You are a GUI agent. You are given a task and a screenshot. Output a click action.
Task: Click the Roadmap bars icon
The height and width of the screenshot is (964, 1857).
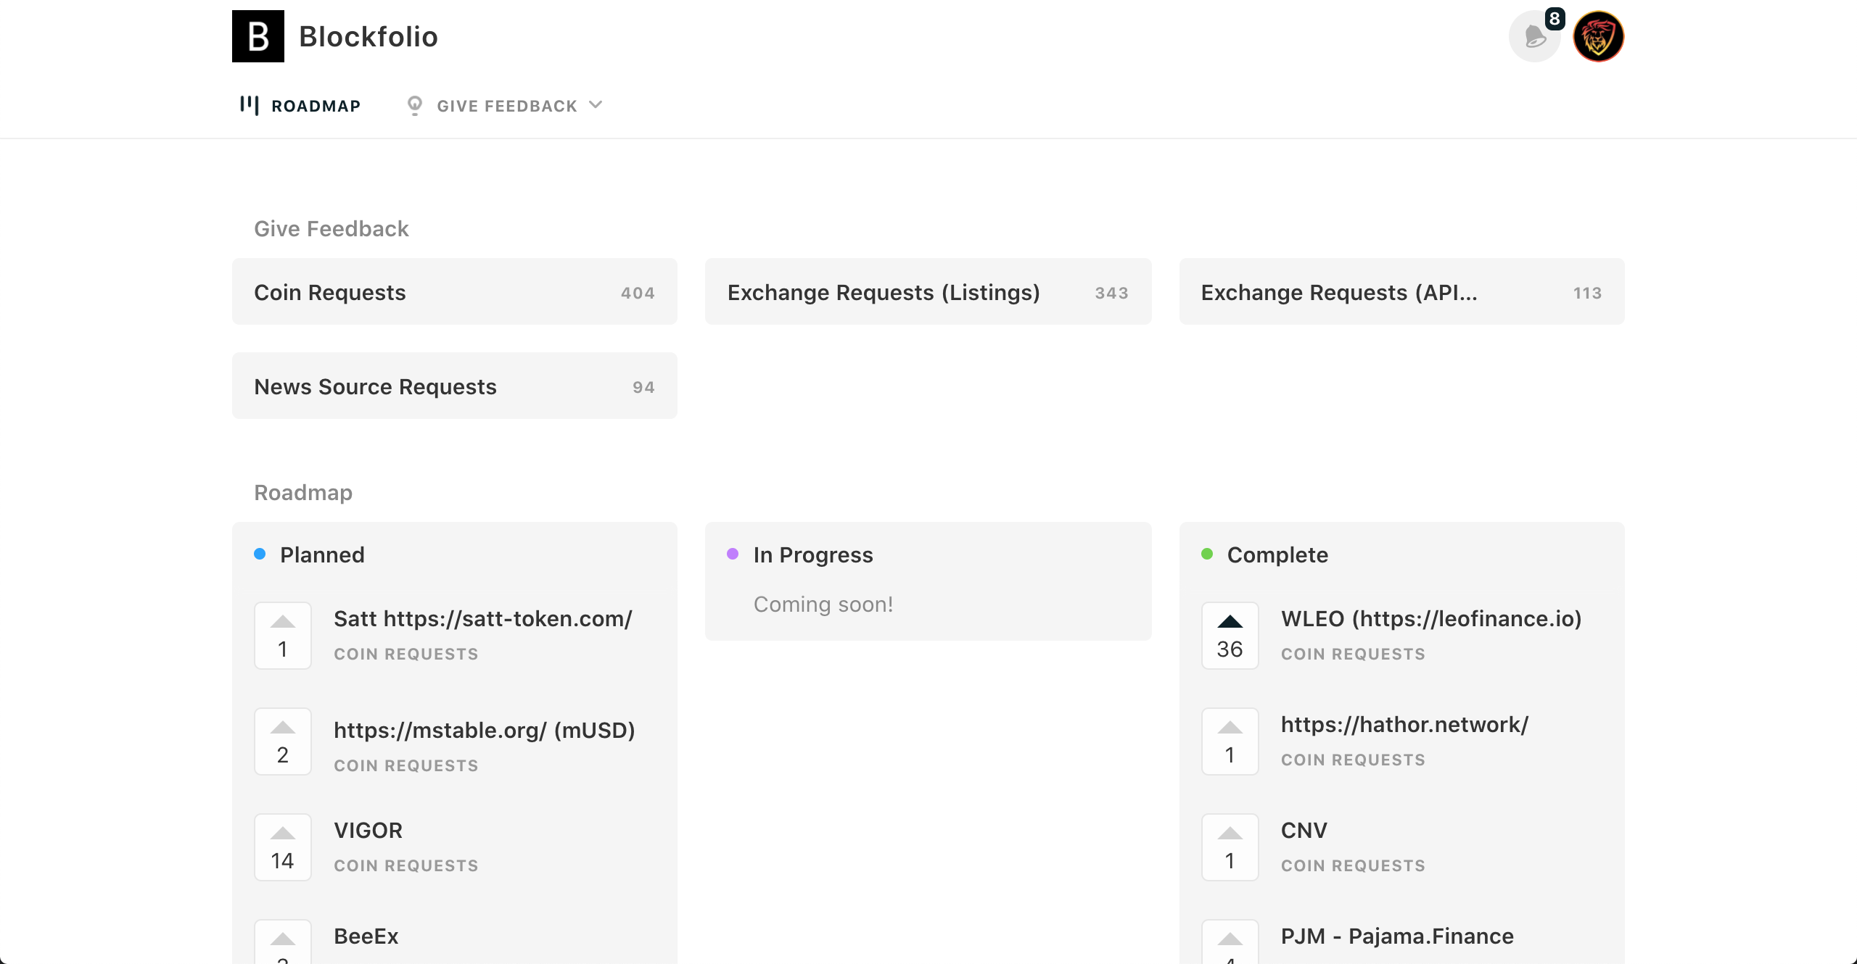click(x=249, y=105)
